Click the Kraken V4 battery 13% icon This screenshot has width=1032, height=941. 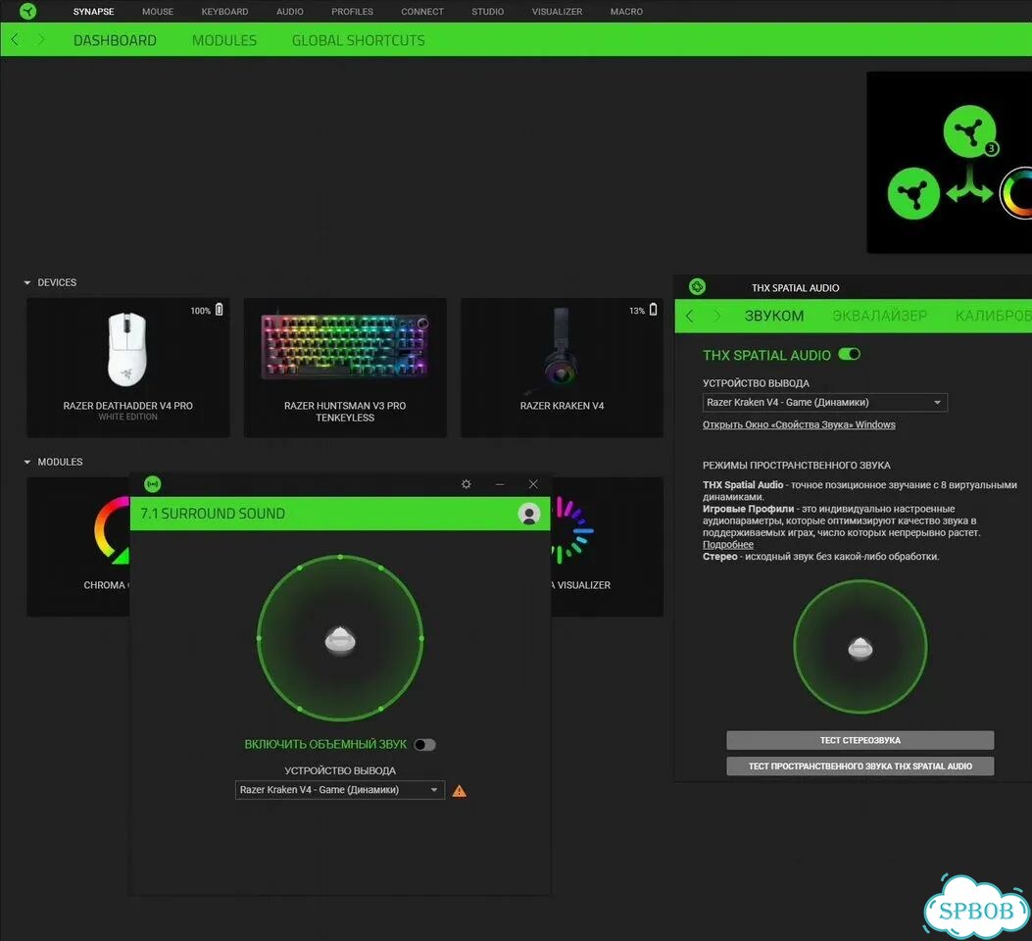[x=653, y=310]
